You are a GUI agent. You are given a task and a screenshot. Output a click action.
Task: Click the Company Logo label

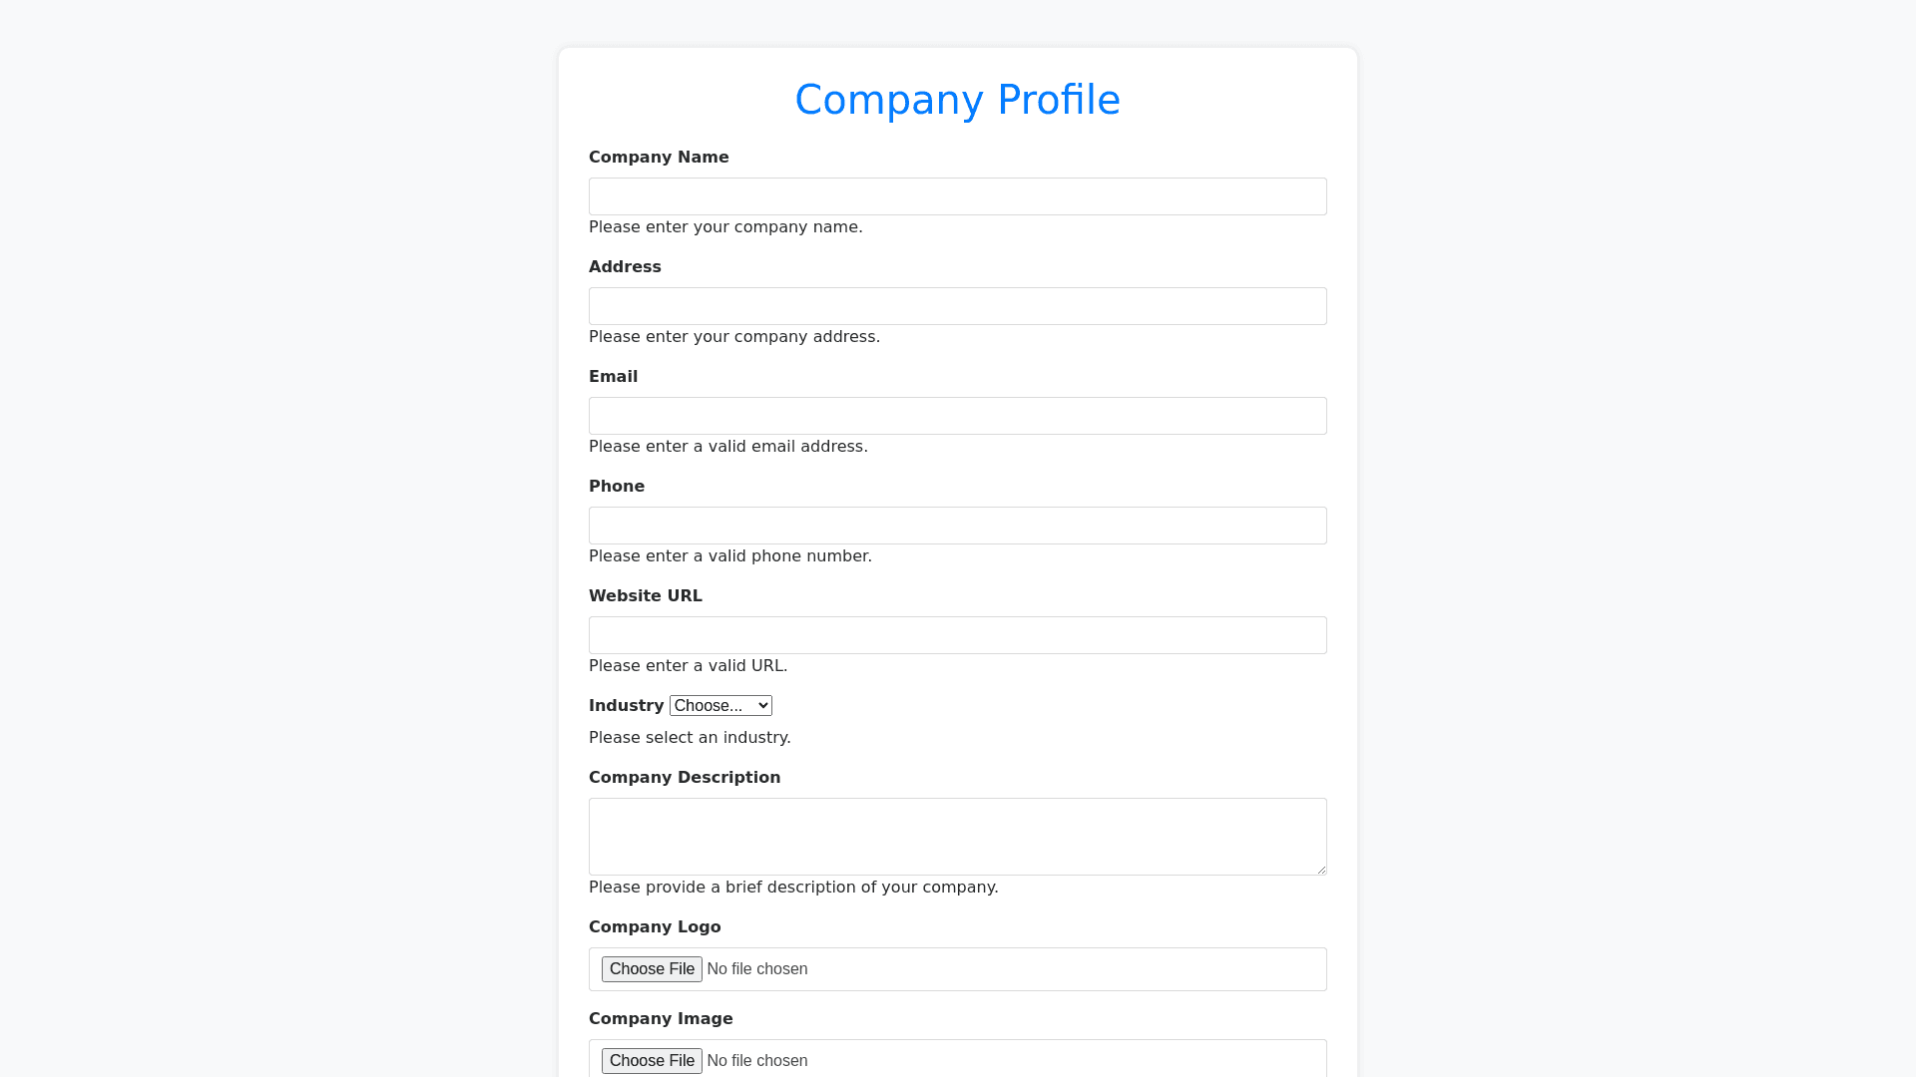click(x=655, y=927)
